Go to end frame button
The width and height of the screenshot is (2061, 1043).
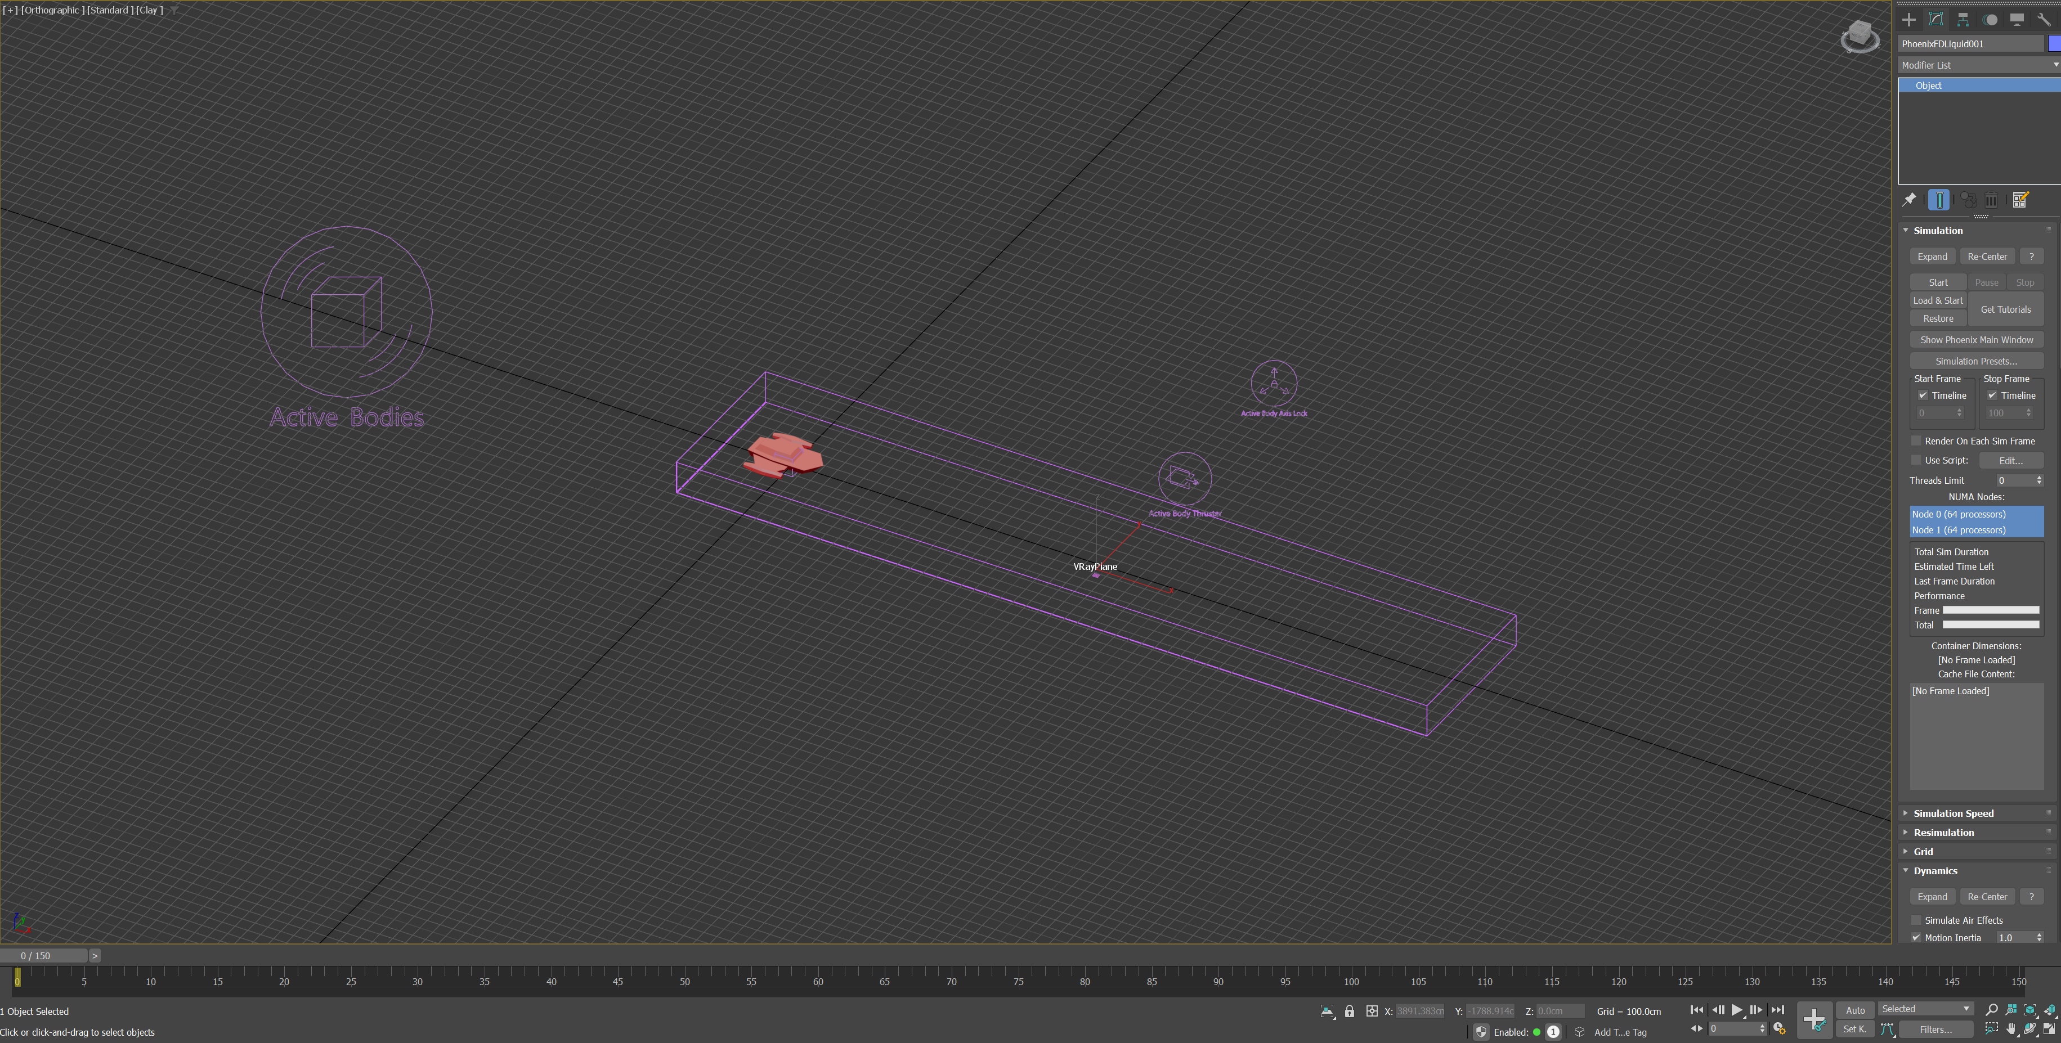[x=1778, y=1010]
